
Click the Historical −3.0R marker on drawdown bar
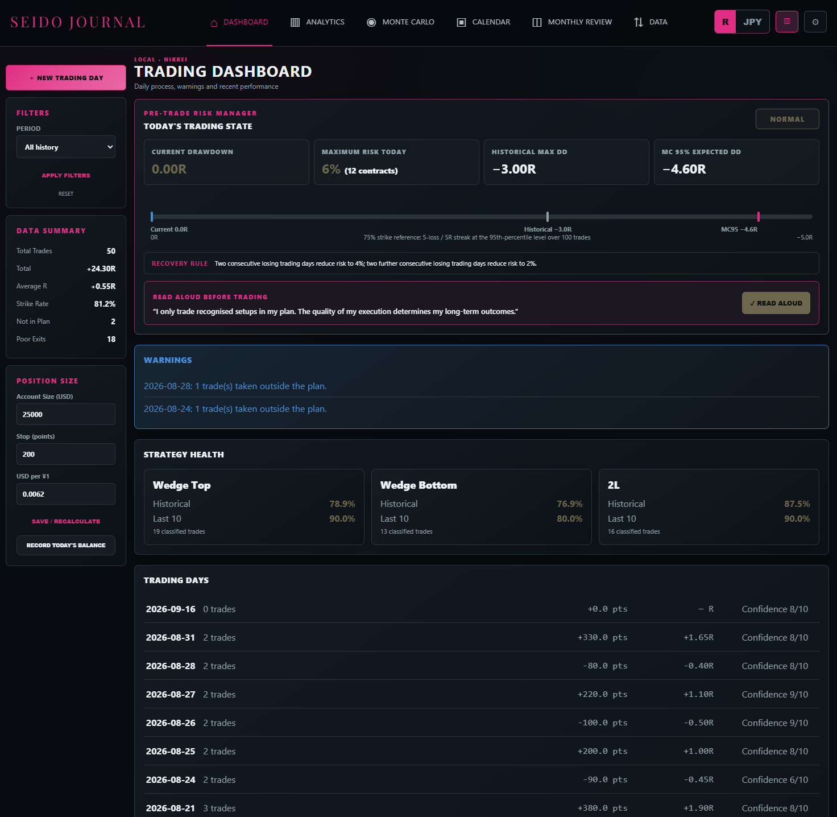[x=548, y=217]
